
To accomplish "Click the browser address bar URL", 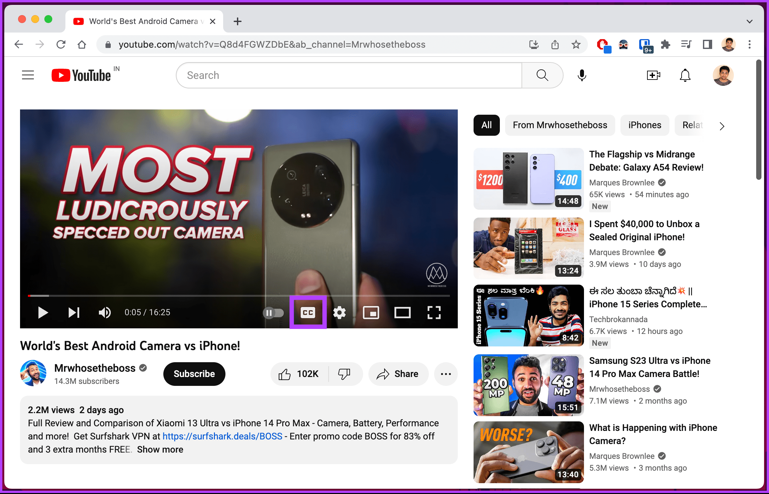I will pos(272,44).
